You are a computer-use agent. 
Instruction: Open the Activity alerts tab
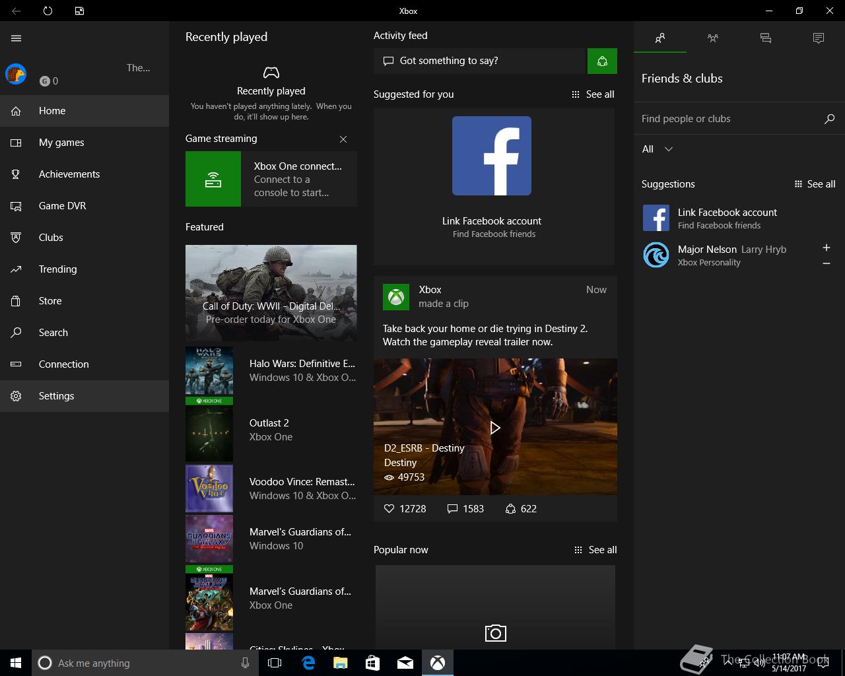pos(819,38)
